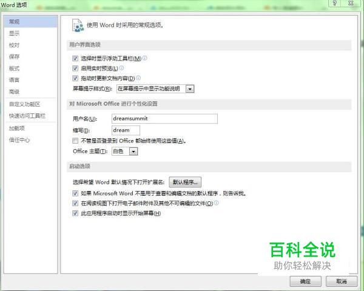This screenshot has width=364, height=291.
Task: Open 快速访问工具栏 settings
Action: pyautogui.click(x=27, y=116)
